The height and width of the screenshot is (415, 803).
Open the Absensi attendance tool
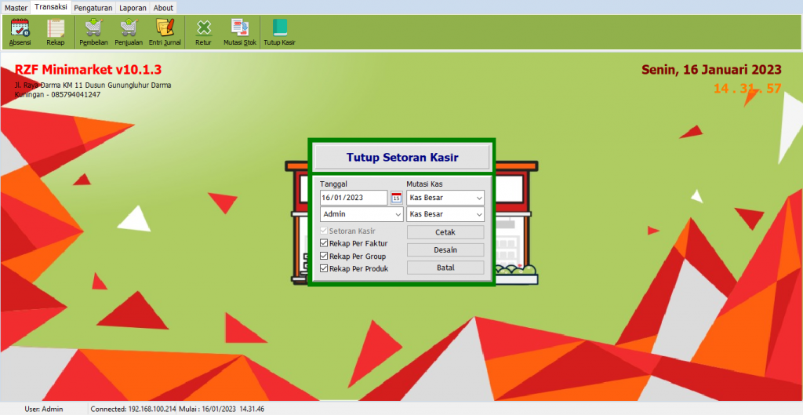click(x=20, y=32)
